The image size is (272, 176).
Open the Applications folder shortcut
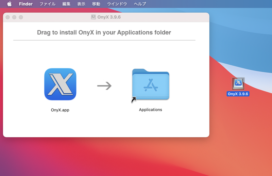click(x=151, y=85)
